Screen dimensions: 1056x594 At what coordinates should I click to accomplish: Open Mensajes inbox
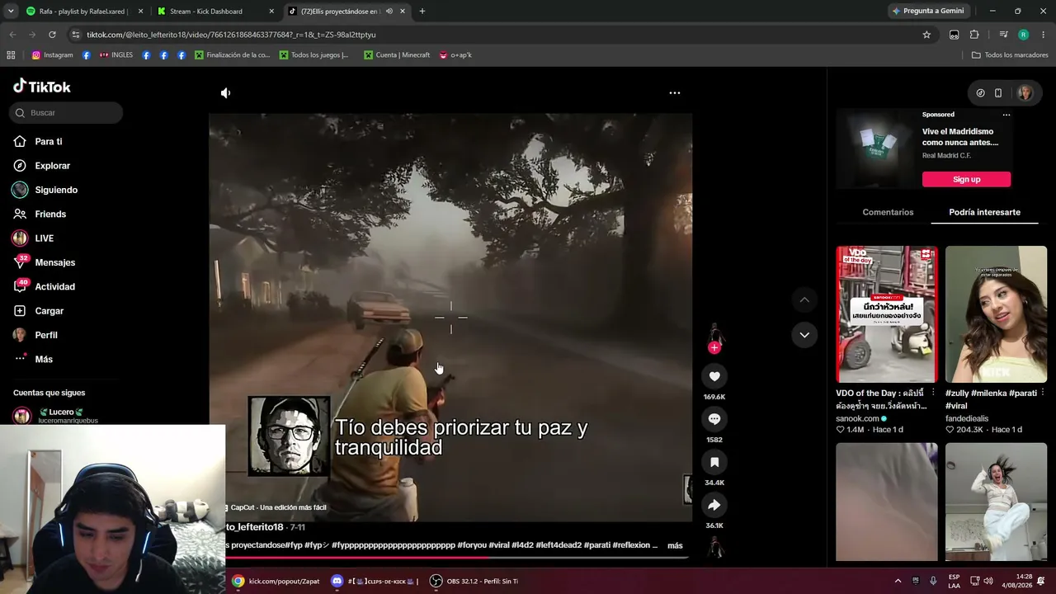[54, 262]
